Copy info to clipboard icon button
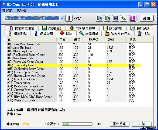158x130 pixels. [x=99, y=18]
